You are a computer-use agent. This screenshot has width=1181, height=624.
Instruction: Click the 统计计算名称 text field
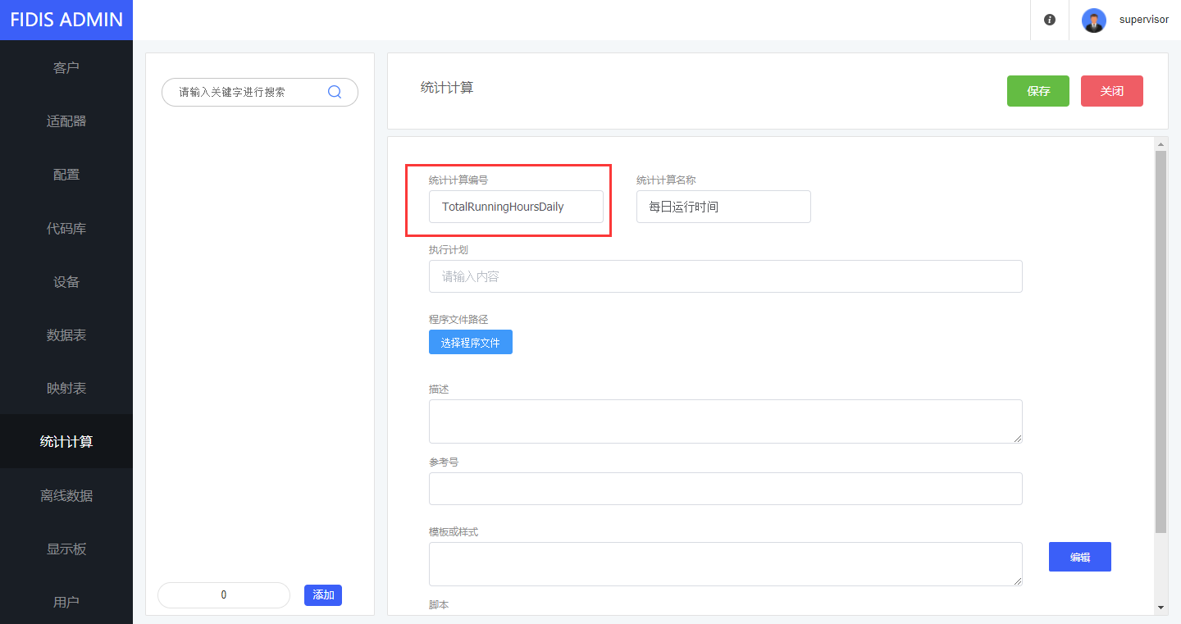tap(723, 207)
